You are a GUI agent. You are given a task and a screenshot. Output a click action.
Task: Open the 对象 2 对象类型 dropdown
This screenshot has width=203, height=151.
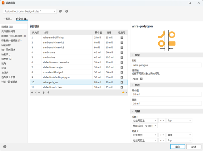pyautogui.click(x=145, y=135)
